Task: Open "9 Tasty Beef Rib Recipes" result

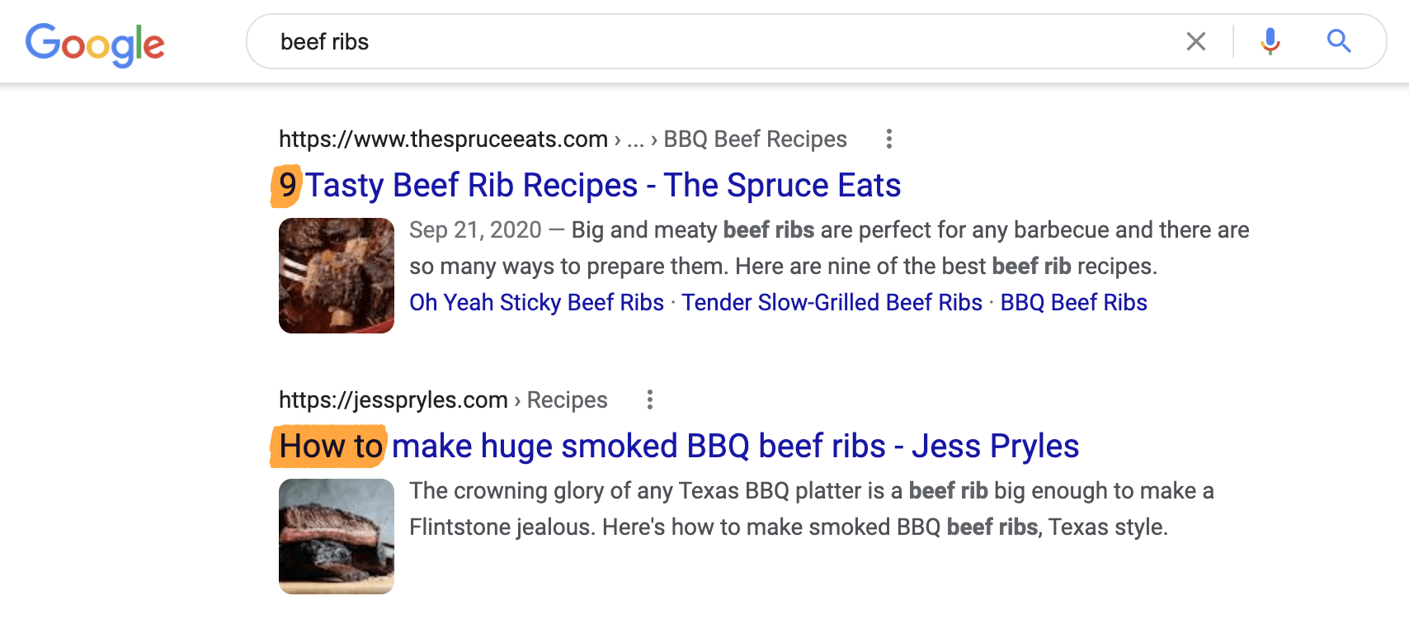Action: pos(602,186)
